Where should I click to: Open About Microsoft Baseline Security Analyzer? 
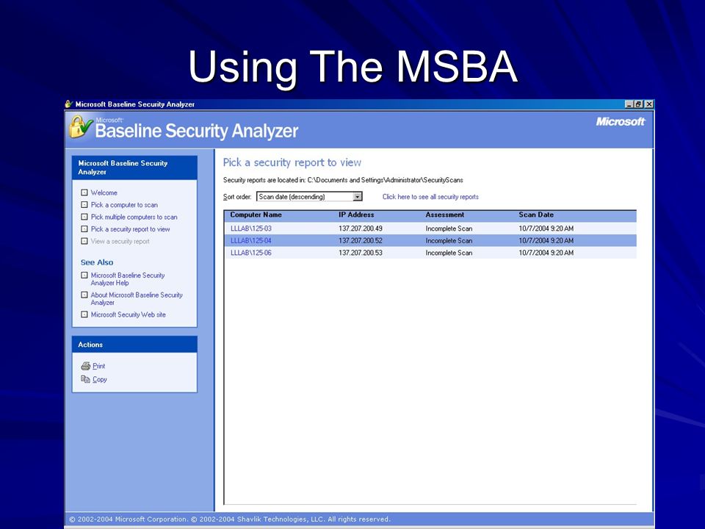(x=137, y=299)
